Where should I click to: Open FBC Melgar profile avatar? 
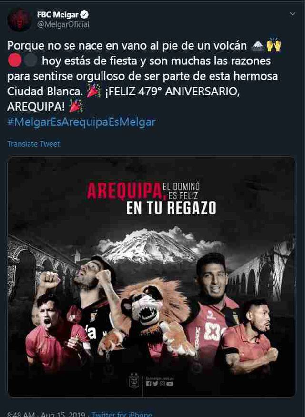(x=20, y=20)
